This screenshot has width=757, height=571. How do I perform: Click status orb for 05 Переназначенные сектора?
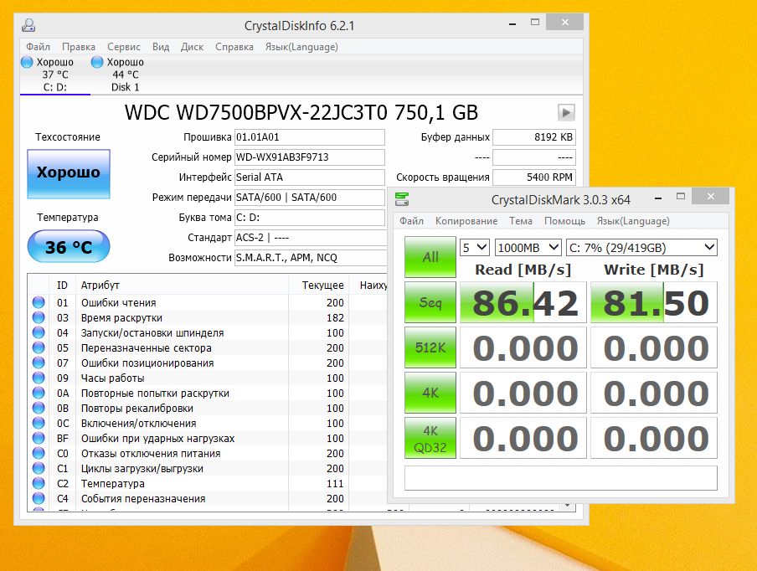pos(39,347)
